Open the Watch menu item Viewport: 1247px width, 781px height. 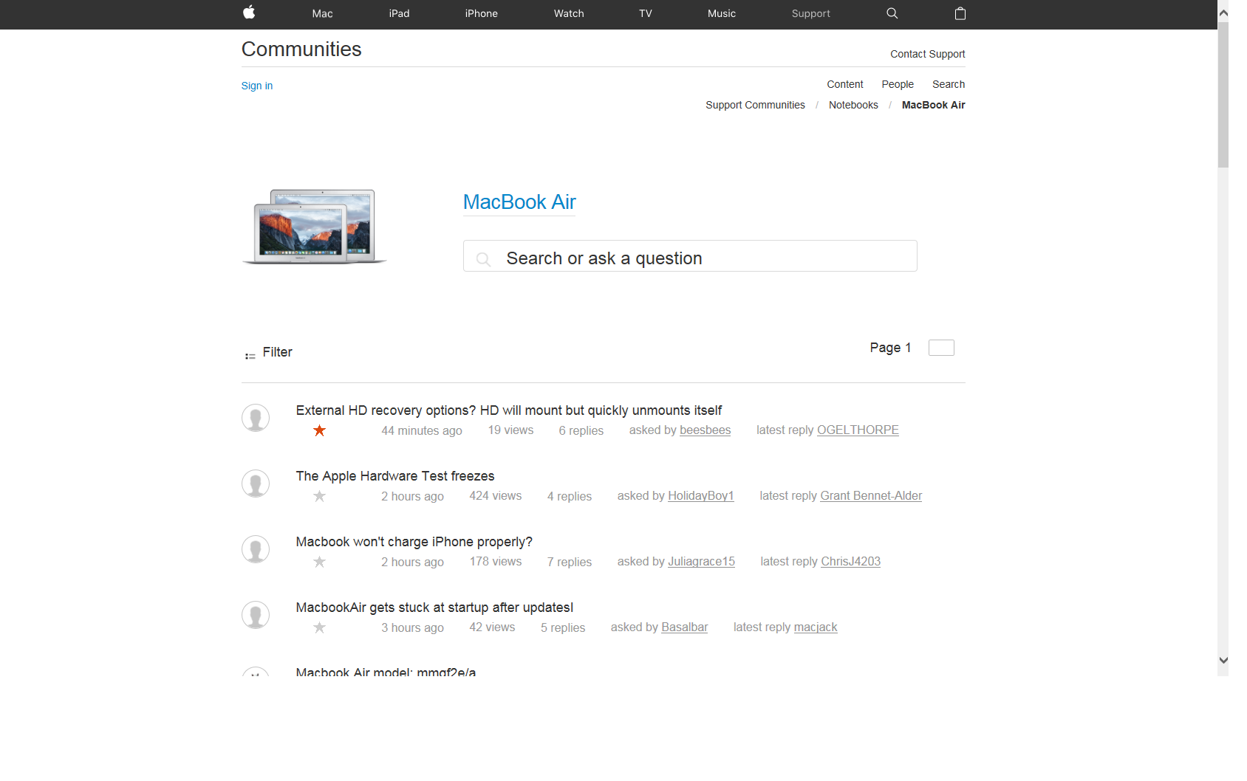pos(569,13)
